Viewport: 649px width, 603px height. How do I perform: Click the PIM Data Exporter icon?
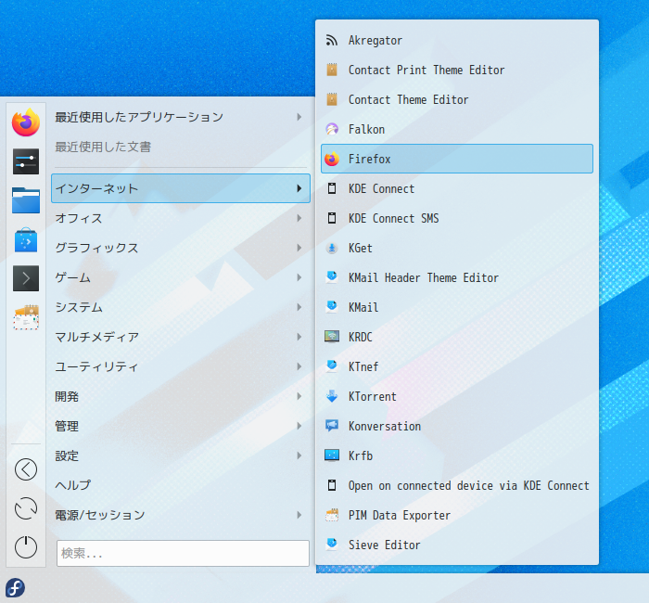(332, 515)
